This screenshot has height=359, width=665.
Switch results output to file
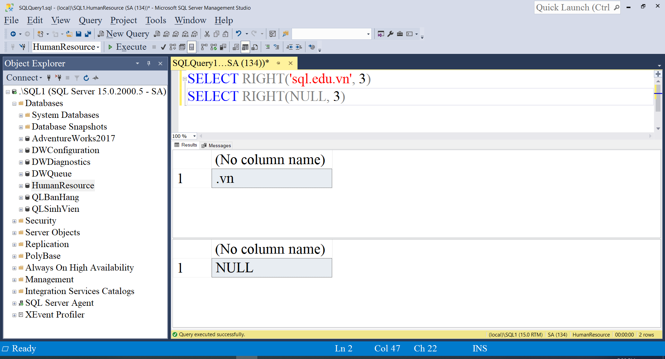click(254, 47)
